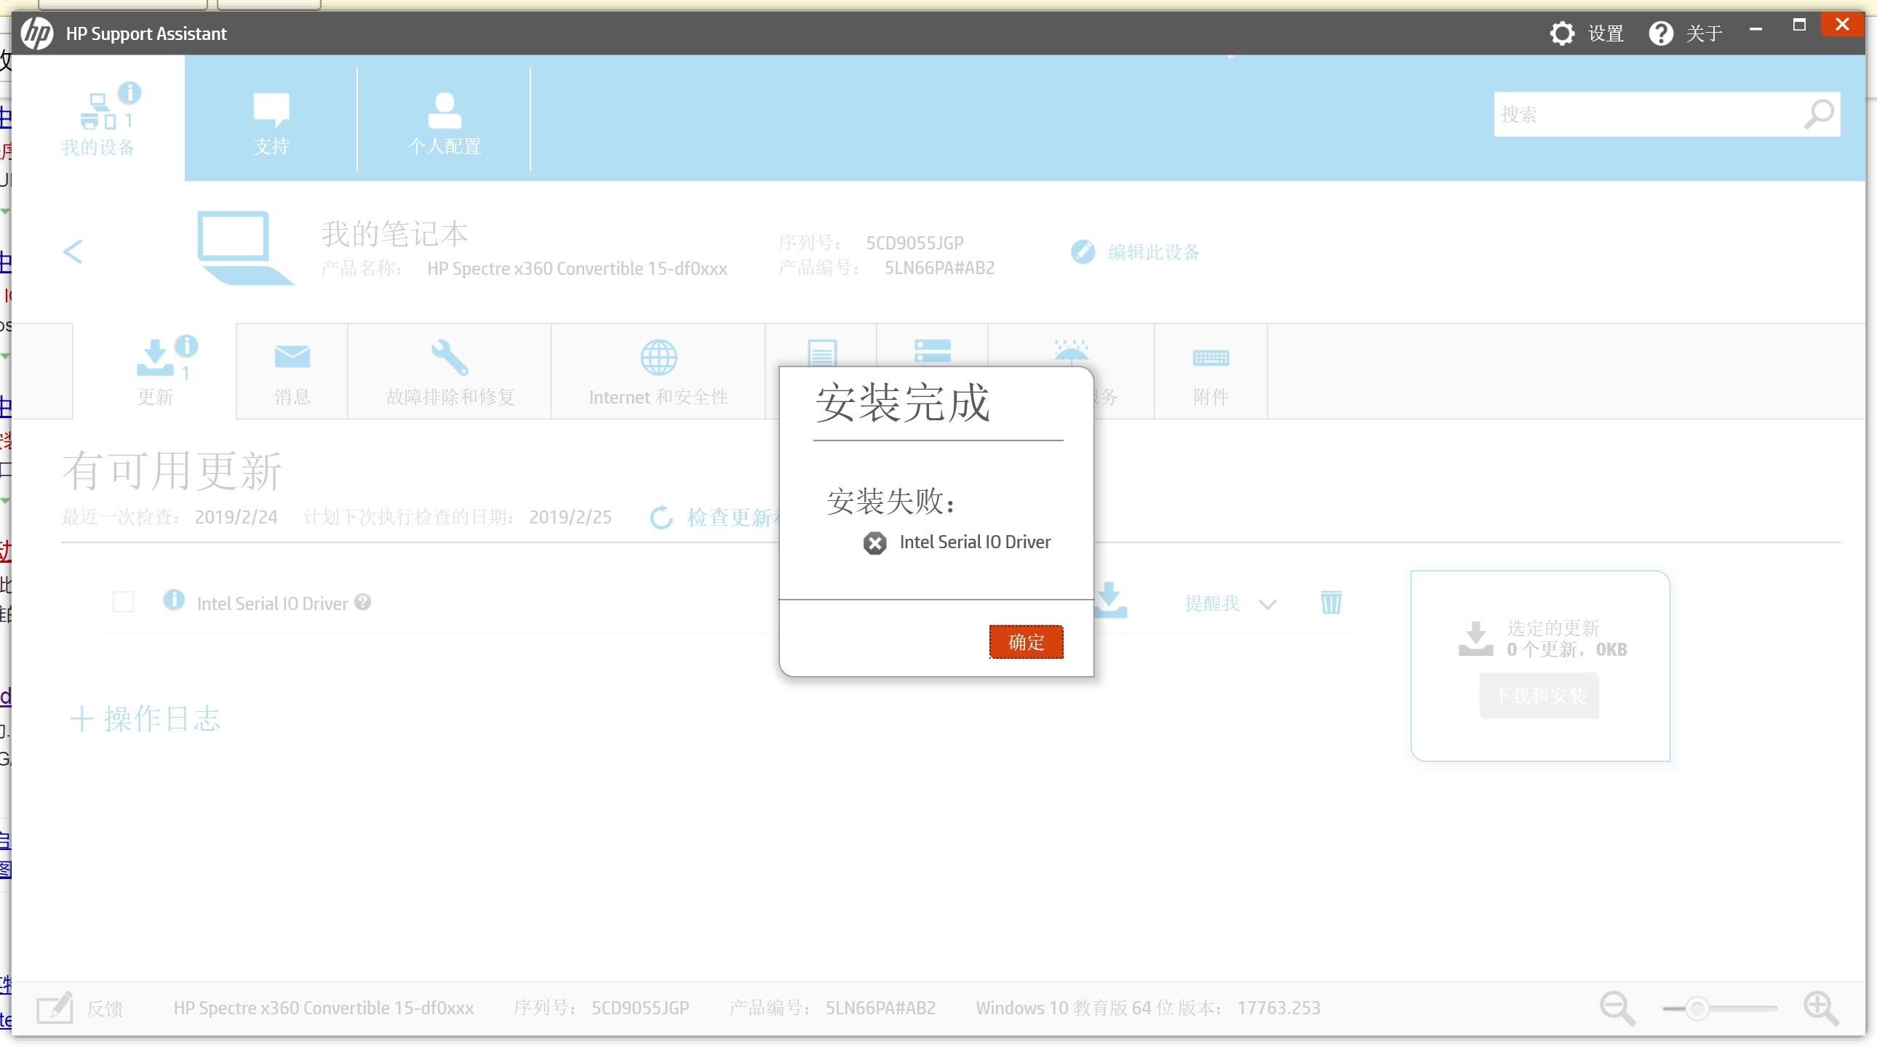Click the trash icon to remove update
Image resolution: width=1877 pixels, height=1047 pixels.
pos(1331,602)
